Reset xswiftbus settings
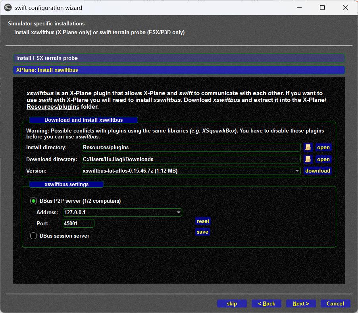The image size is (358, 313). point(203,221)
